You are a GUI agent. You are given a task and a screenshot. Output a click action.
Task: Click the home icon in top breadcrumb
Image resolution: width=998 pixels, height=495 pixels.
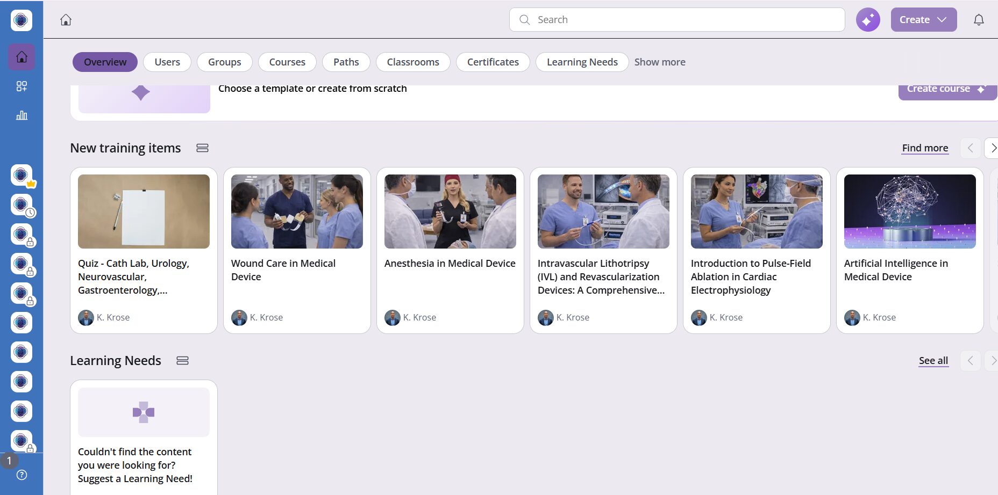(66, 20)
